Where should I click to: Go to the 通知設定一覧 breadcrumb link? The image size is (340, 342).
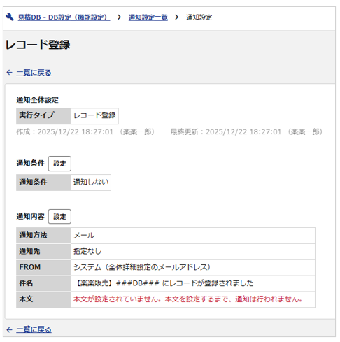coord(148,17)
